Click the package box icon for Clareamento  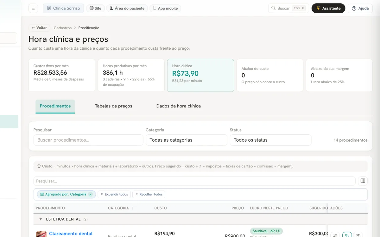click(358, 235)
